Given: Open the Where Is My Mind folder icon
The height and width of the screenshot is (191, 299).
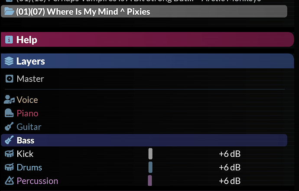Looking at the screenshot, I should point(9,11).
